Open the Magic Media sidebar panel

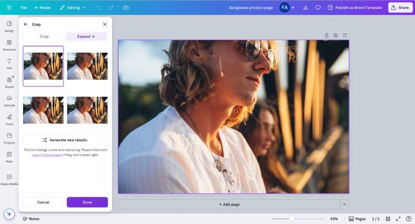click(9, 180)
